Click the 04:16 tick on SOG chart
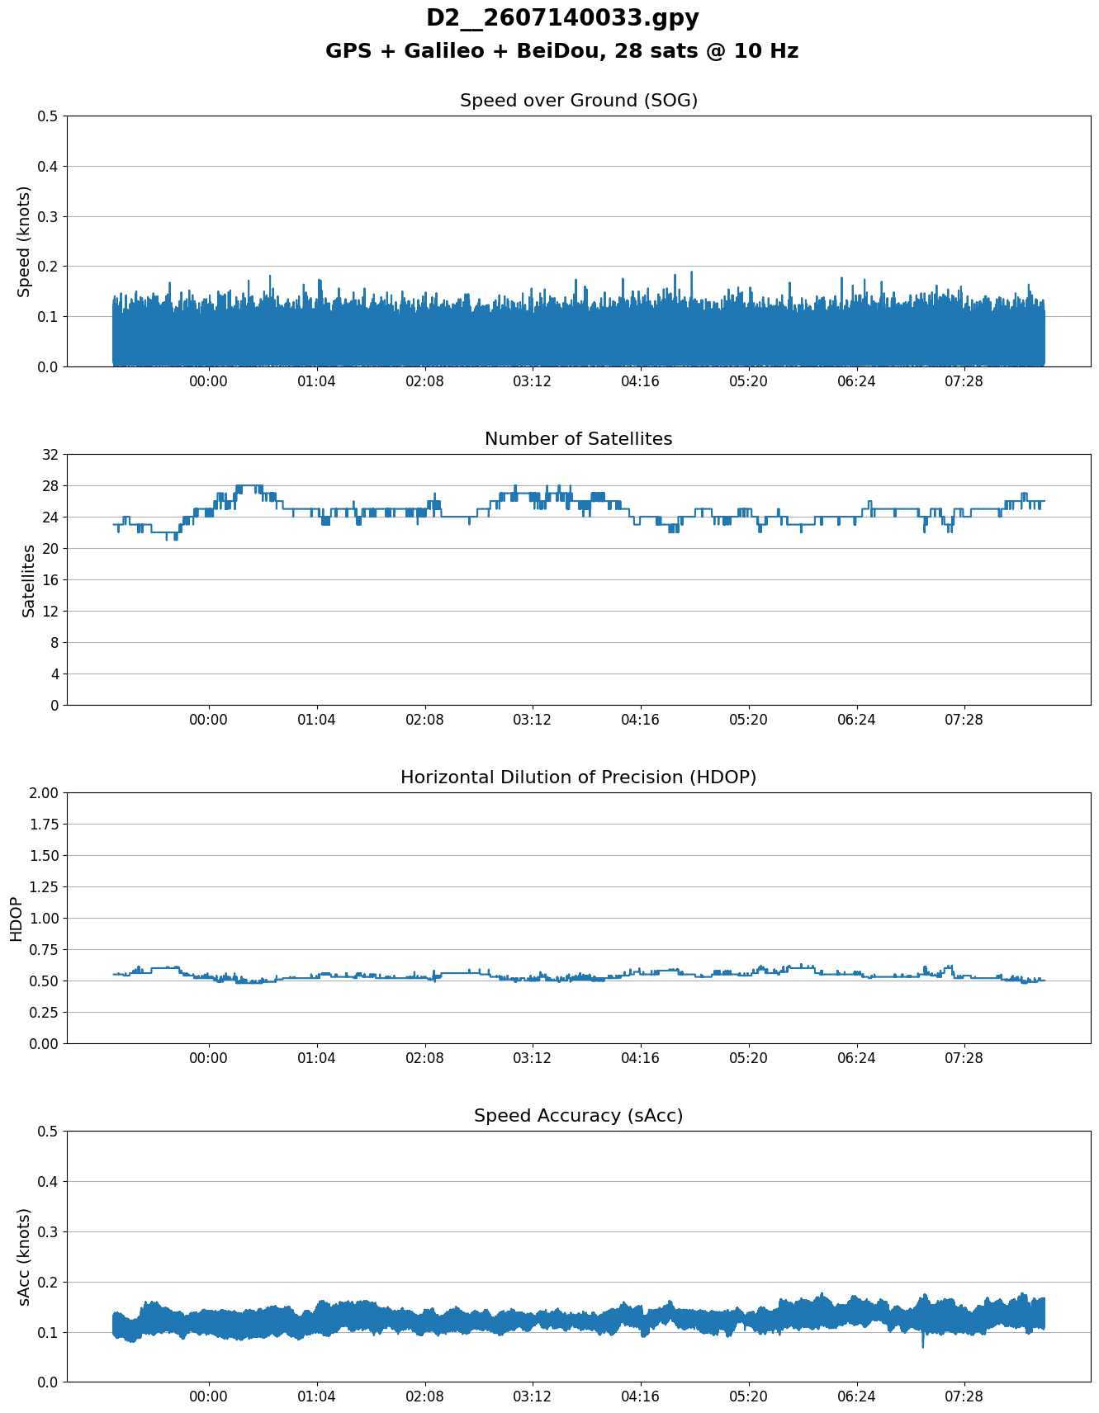 click(x=641, y=381)
